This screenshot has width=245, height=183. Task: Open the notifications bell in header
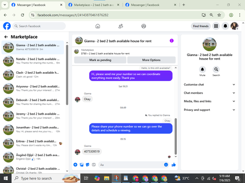225,26
